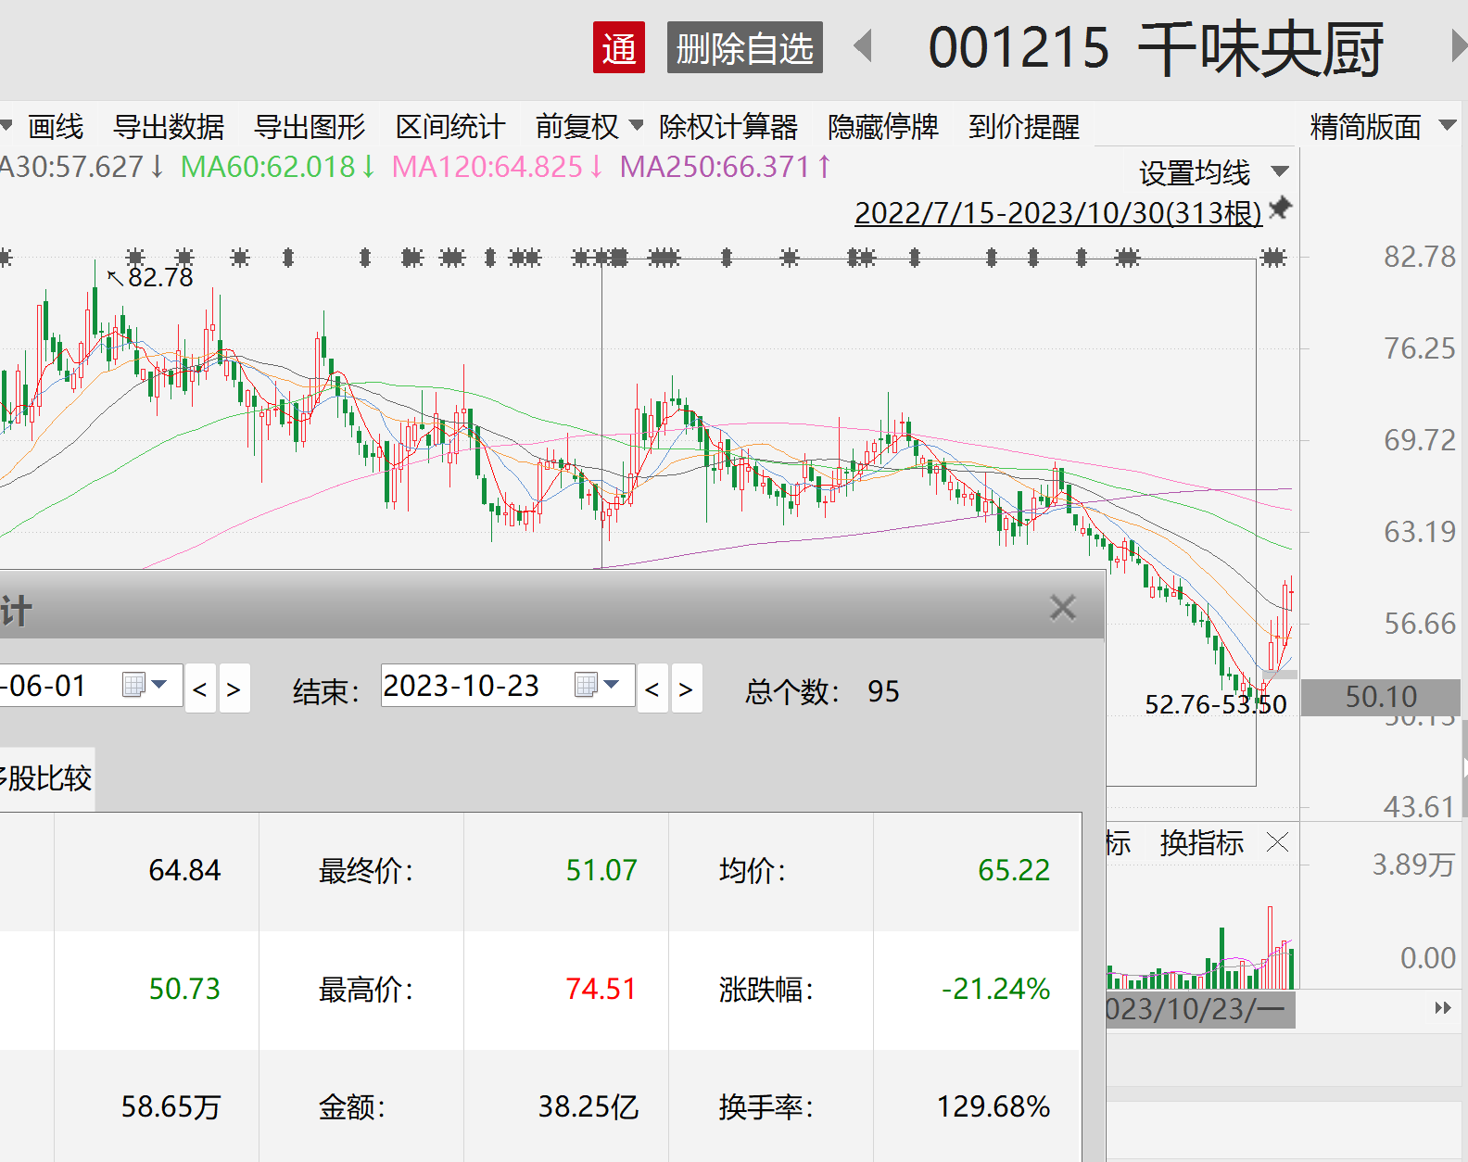Click 换指标 to change indicator
The width and height of the screenshot is (1468, 1162).
(1202, 842)
